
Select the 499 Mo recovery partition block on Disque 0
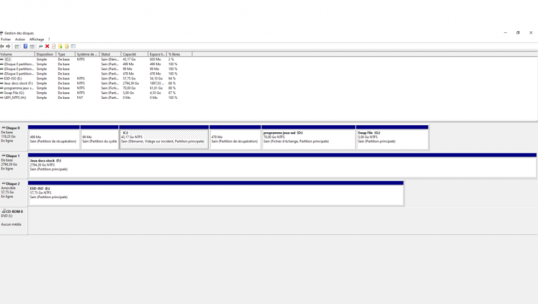[54, 137]
